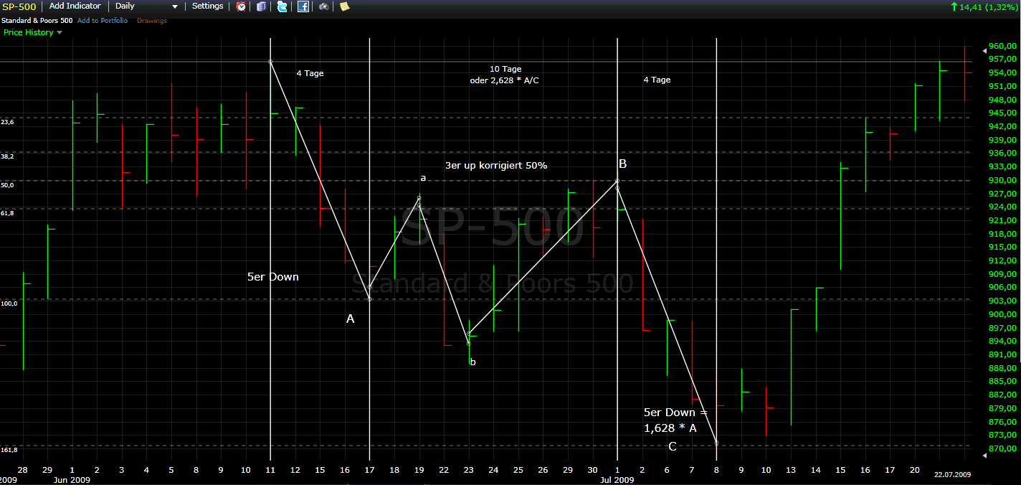Click the wave C label on chart

(x=672, y=447)
